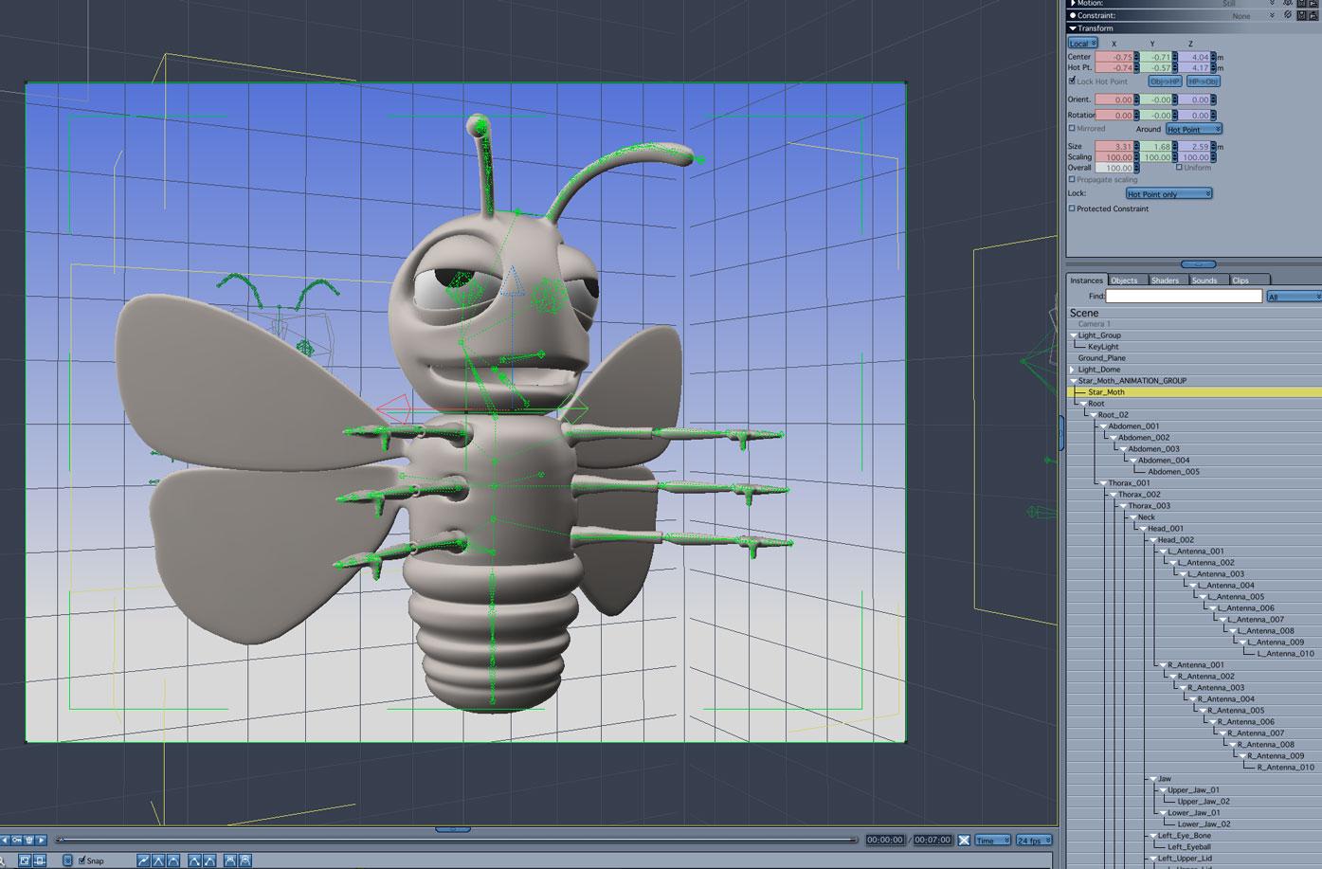Click the Overall scaling field

pyautogui.click(x=1114, y=168)
